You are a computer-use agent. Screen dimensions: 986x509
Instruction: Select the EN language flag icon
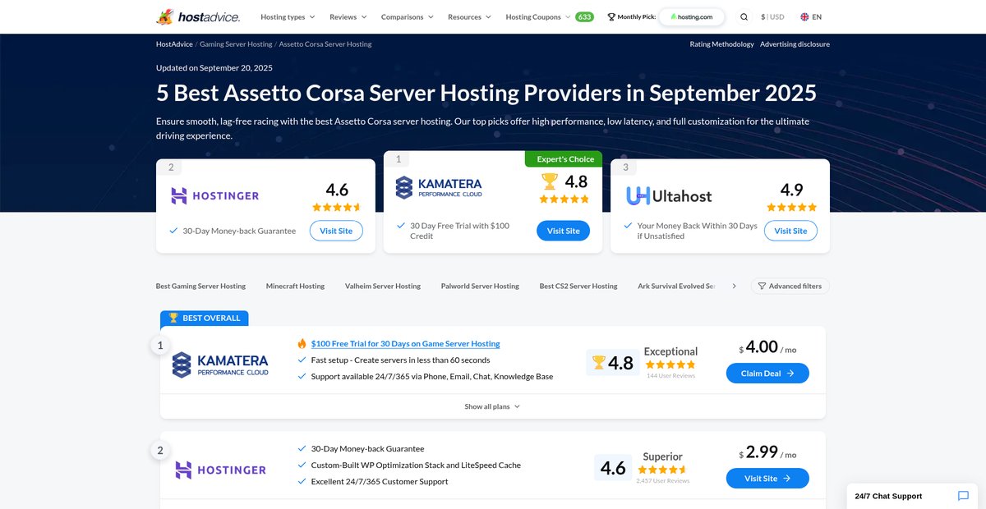tap(804, 16)
